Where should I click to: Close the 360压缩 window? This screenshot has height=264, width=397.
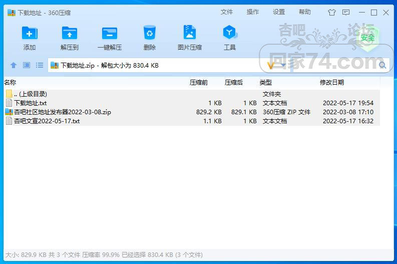coord(386,13)
